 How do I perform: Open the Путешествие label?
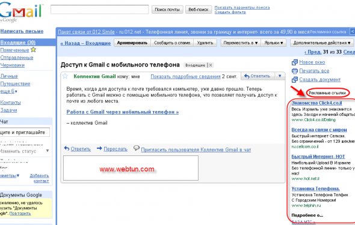pyautogui.click(x=15, y=83)
